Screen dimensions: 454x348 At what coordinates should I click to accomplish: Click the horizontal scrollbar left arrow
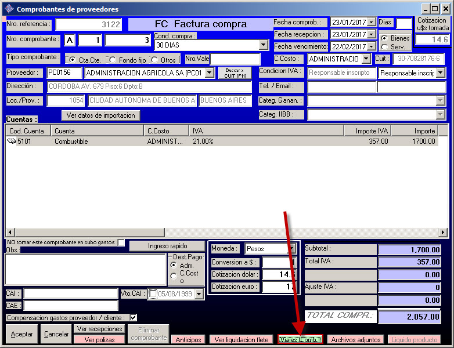point(10,233)
